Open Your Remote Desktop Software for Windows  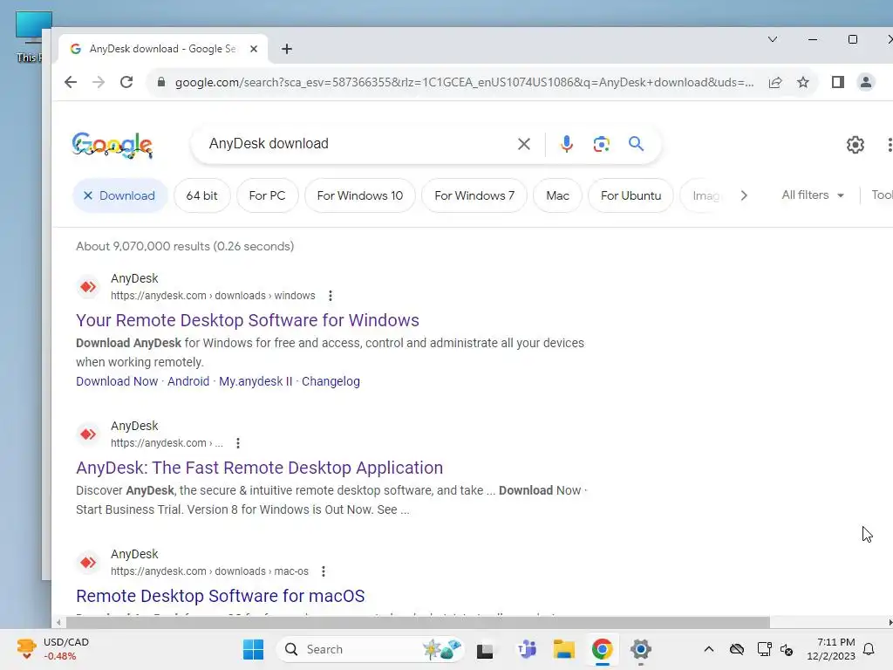248,320
